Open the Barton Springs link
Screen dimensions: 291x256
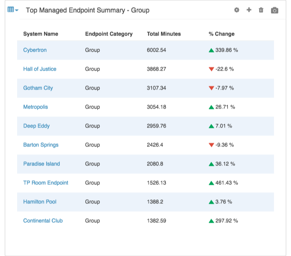click(41, 145)
